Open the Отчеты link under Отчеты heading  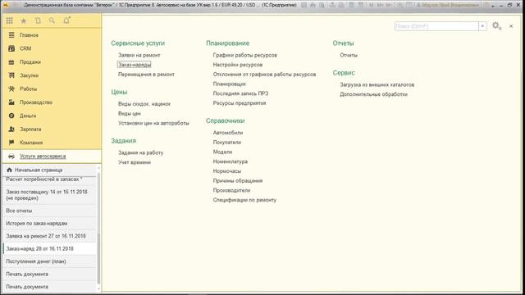pyautogui.click(x=349, y=55)
